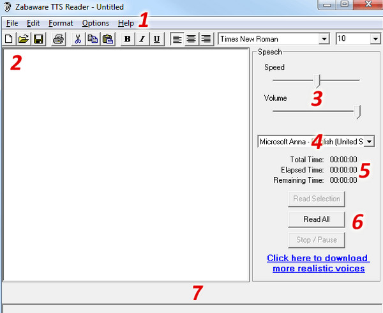Screen dimensions: 383x313
Task: Click the Speed slider thumb
Action: tap(317, 81)
